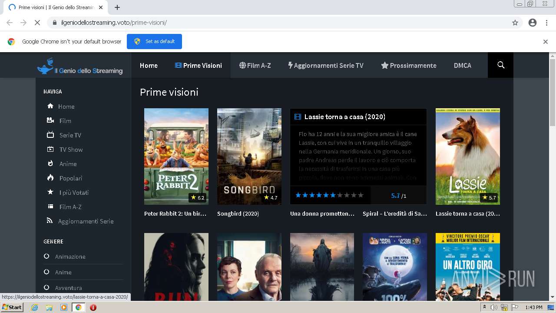This screenshot has width=556, height=313.
Task: Click the 6.2 rating badge on Peter Rabbit
Action: pos(197,197)
